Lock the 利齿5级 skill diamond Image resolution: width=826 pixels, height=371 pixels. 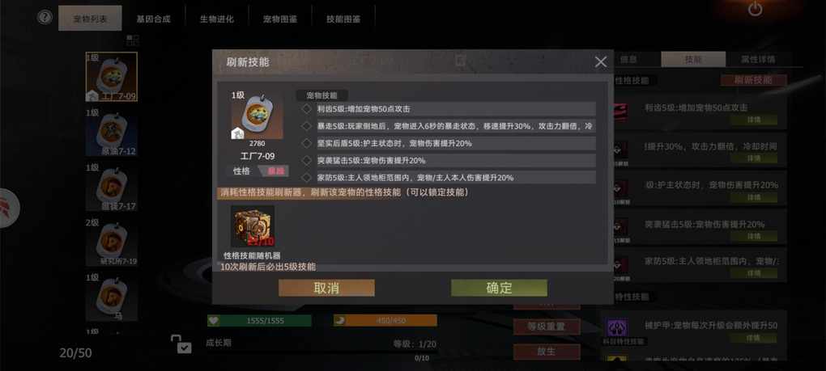(x=307, y=109)
